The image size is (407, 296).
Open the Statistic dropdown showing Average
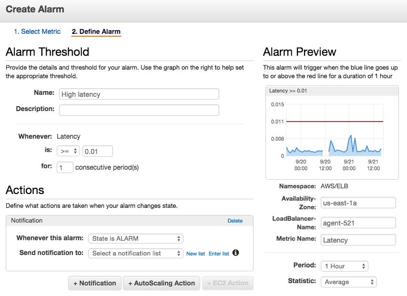[x=348, y=282]
